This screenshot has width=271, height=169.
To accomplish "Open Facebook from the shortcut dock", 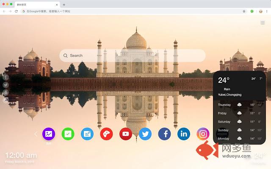I will coord(164,134).
